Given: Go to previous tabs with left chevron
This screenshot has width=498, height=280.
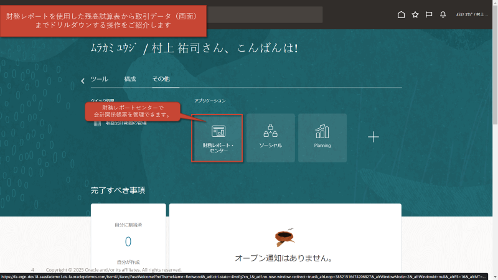Looking at the screenshot, I should (83, 81).
